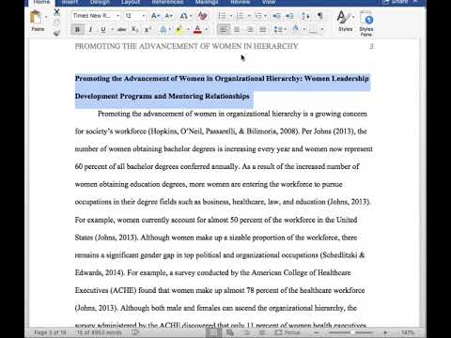Switch to the Insert ribbon tab
Viewport: 451px width, 338px height.
tap(70, 2)
